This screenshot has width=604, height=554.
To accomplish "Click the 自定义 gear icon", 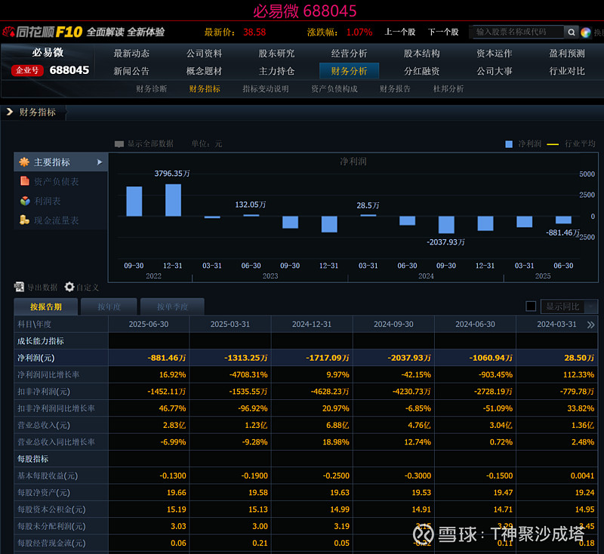I will [x=69, y=287].
